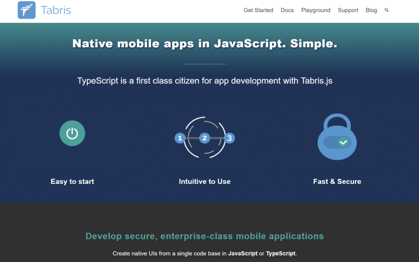Open the Docs menu item

pos(287,10)
